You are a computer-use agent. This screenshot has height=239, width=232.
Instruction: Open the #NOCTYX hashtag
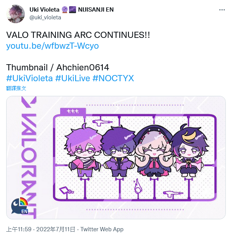click(113, 79)
